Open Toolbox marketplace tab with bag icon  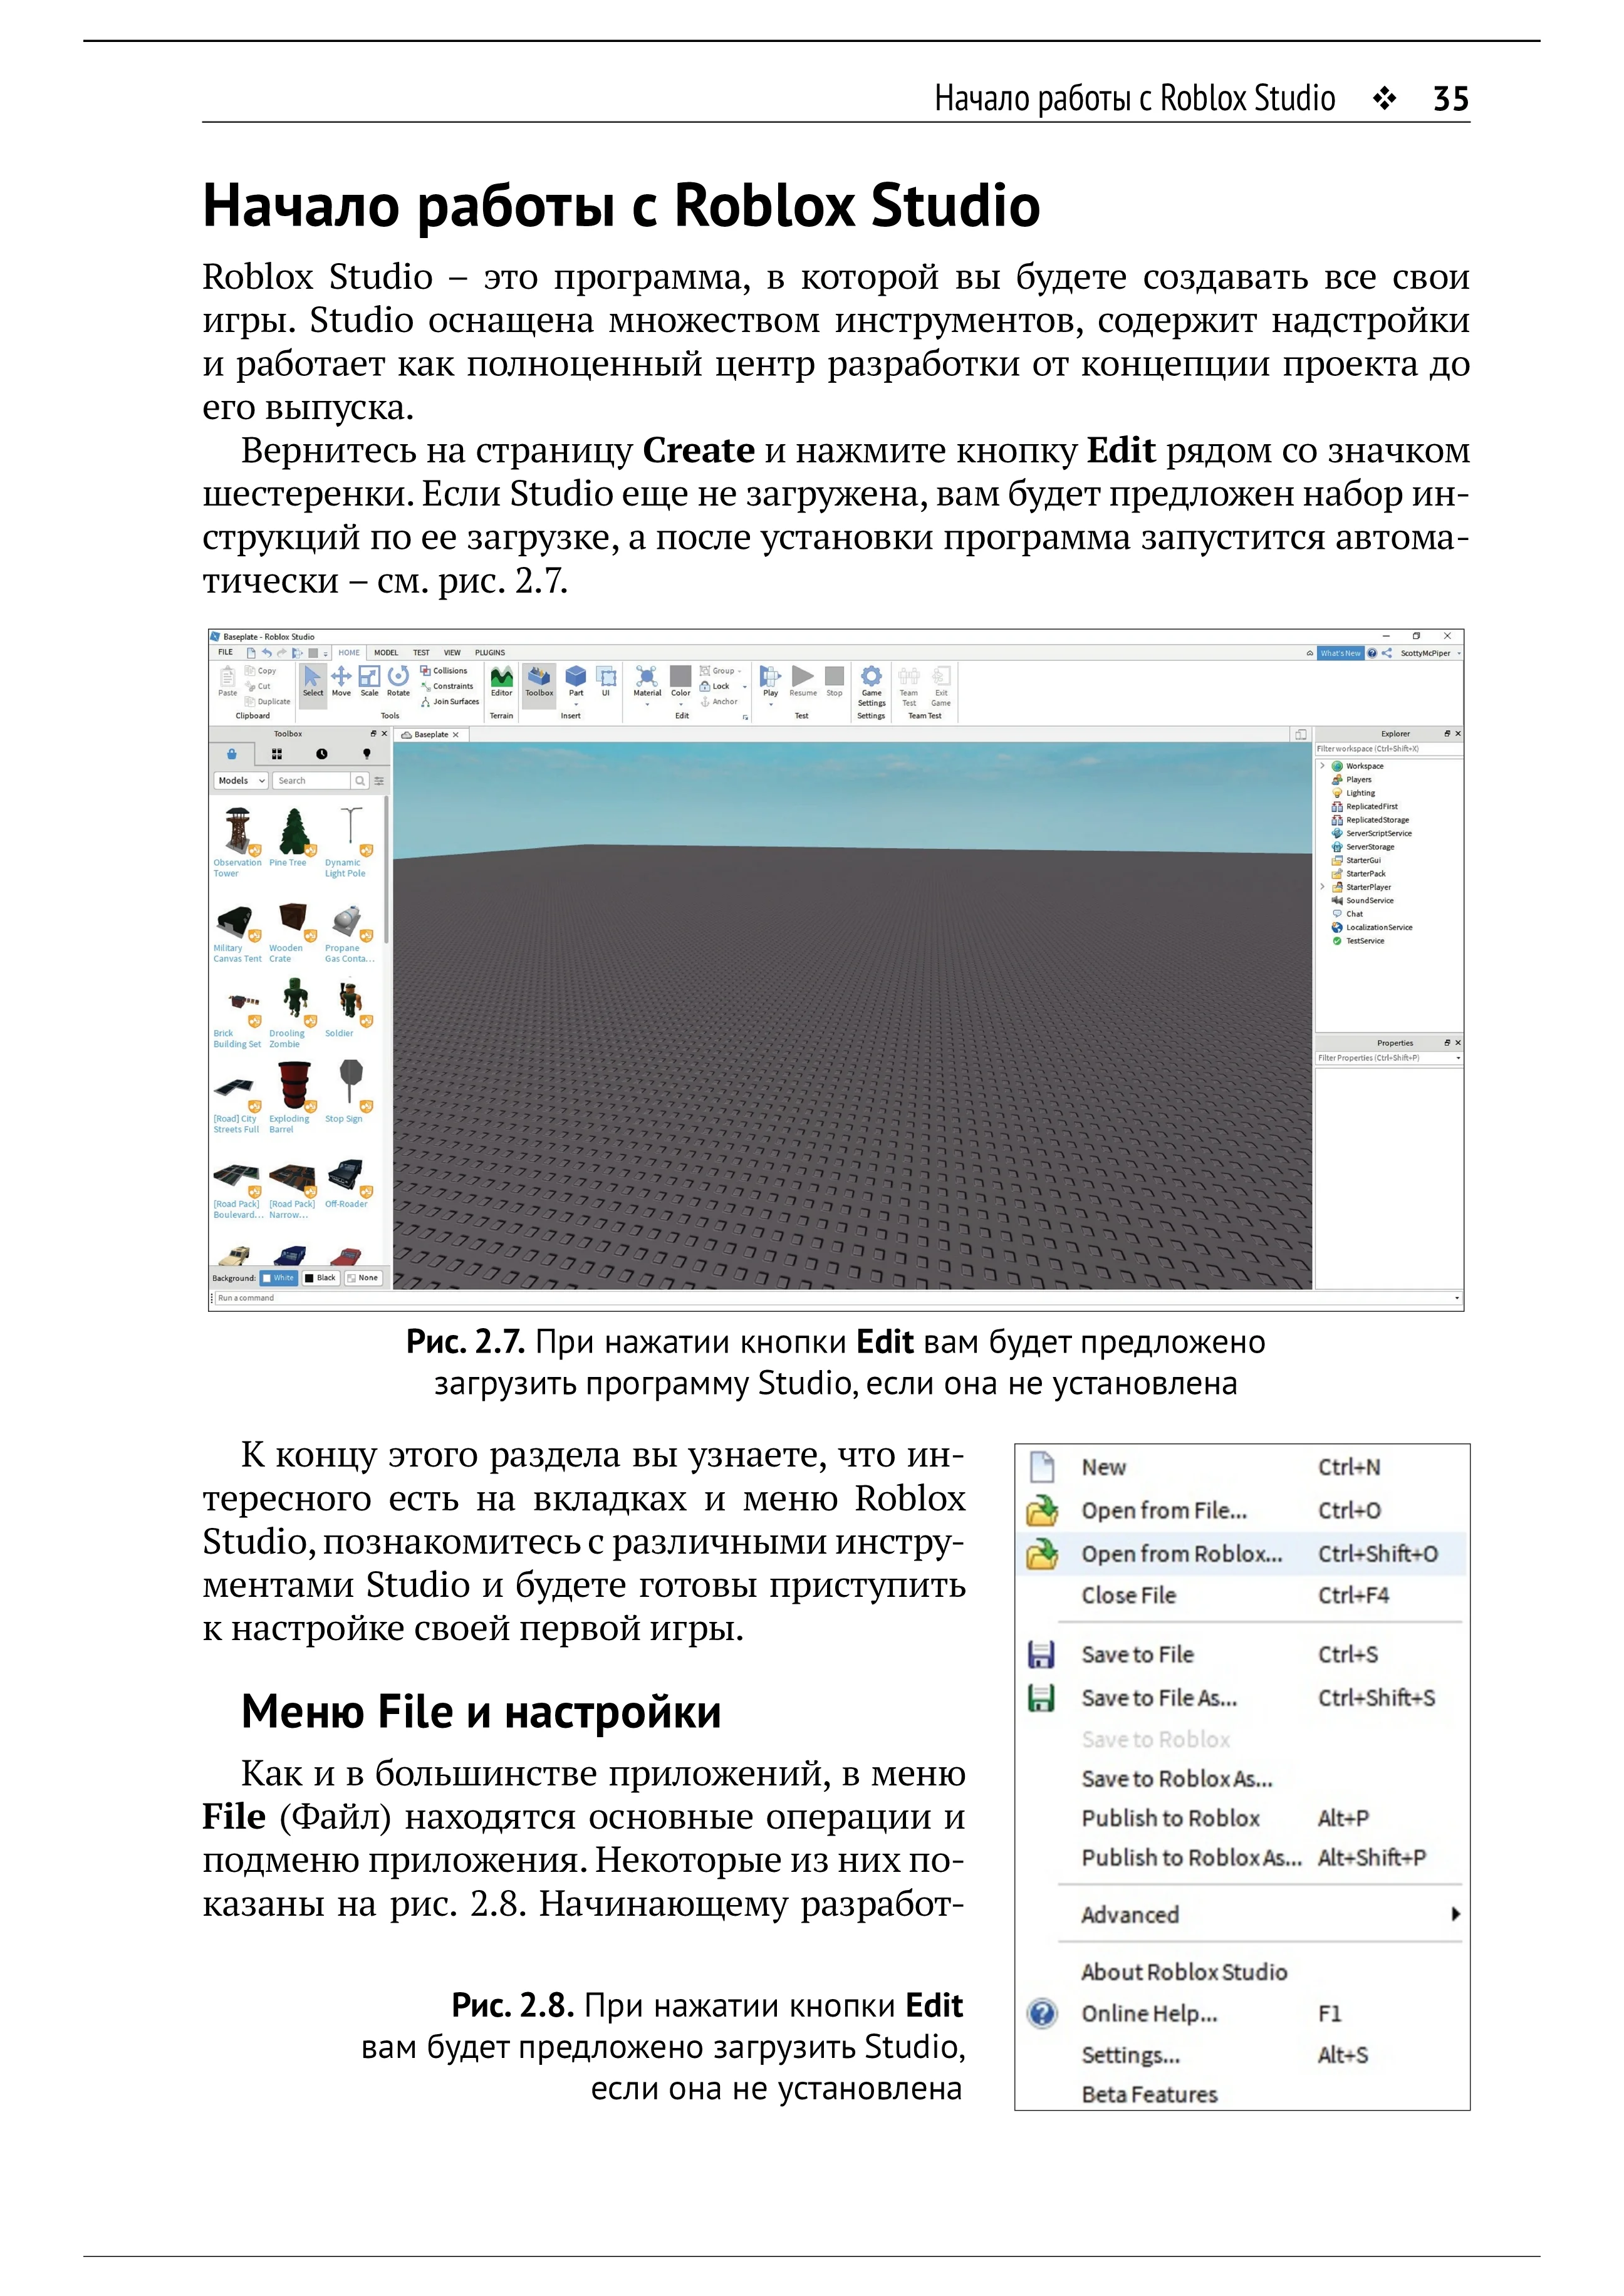(232, 754)
